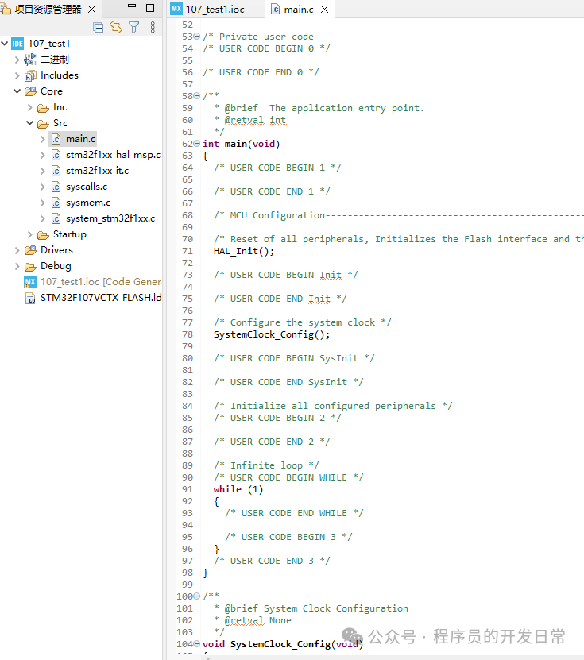The height and width of the screenshot is (660, 584).
Task: Click the Inc folder icon
Action: point(43,108)
